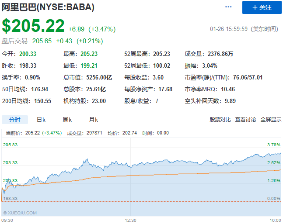Open 股票对比 stock comparison

220,120
